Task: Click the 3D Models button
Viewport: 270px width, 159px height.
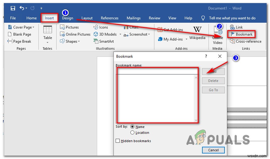Action: coord(105,34)
